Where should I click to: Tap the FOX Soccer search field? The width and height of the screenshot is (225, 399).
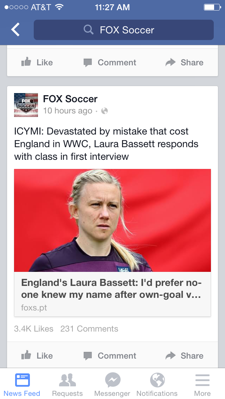tap(124, 30)
